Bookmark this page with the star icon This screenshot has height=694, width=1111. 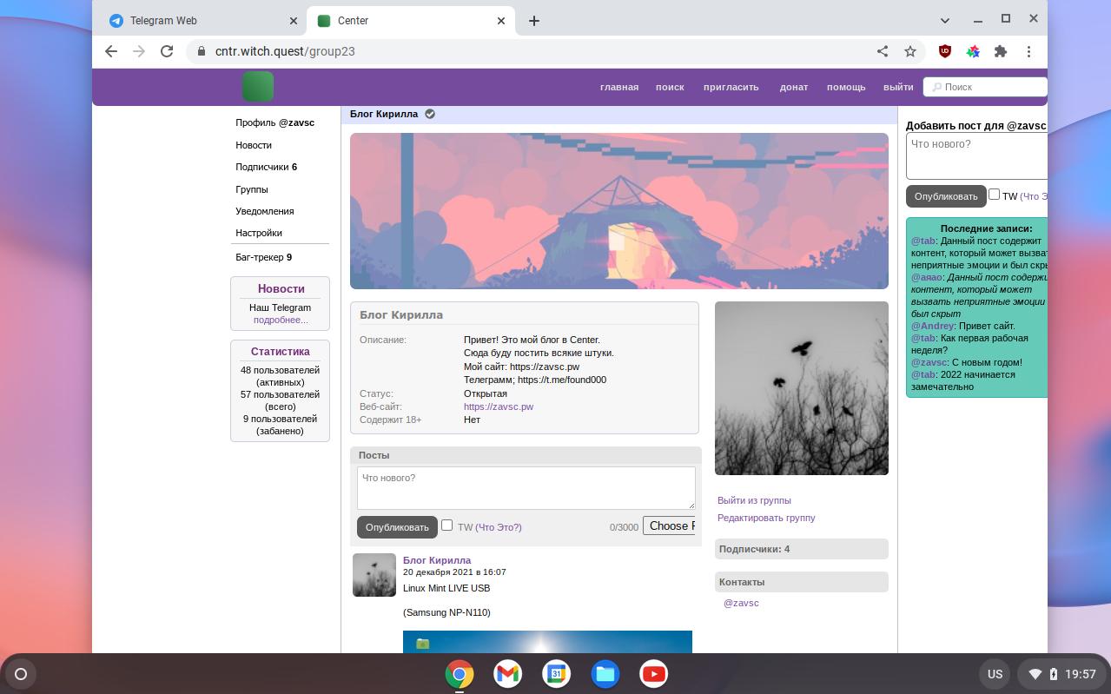[910, 51]
